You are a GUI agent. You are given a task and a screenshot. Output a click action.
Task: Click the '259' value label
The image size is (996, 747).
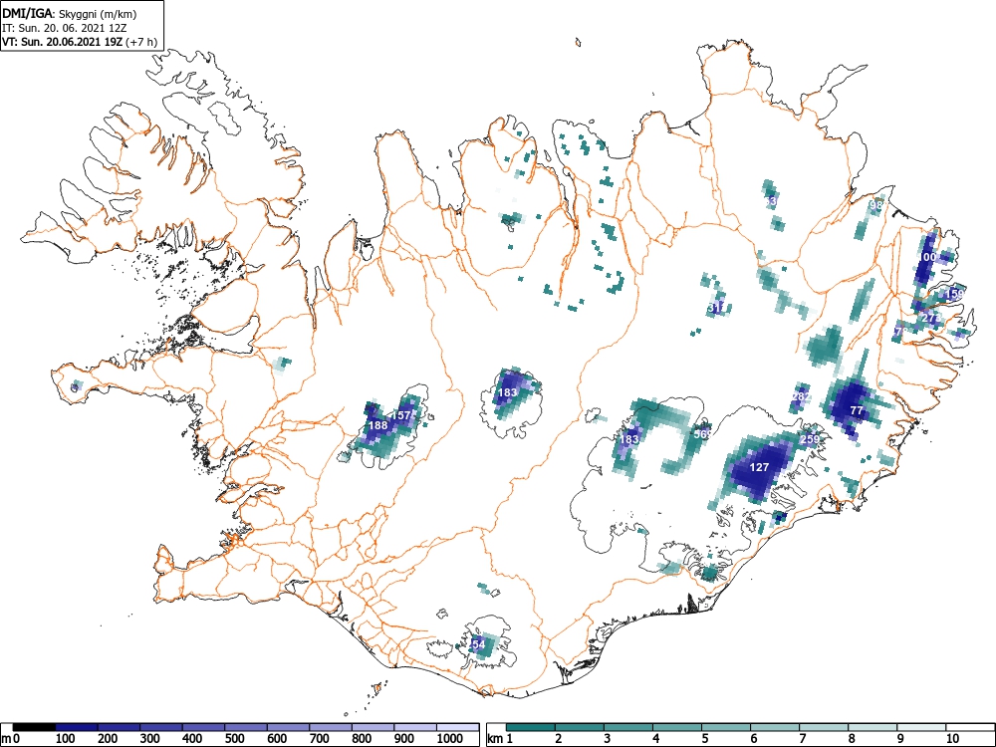point(810,439)
